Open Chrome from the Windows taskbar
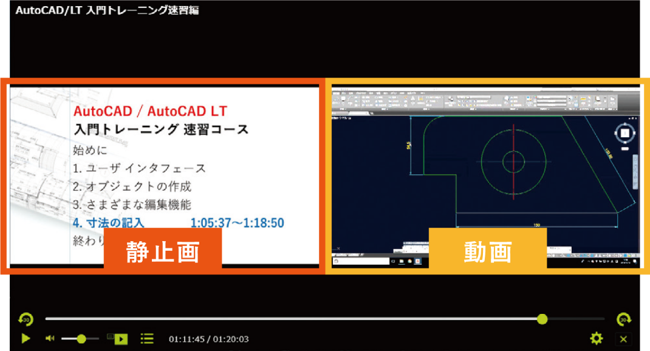650x351 pixels. tap(409, 262)
